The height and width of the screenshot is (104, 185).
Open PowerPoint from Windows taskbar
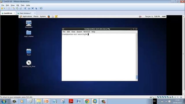coord(47,101)
